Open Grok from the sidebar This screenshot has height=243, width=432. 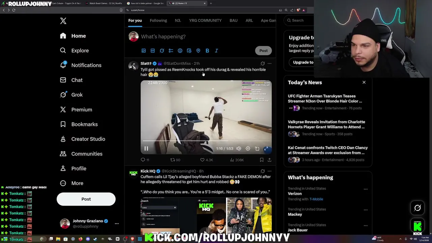coord(71,95)
